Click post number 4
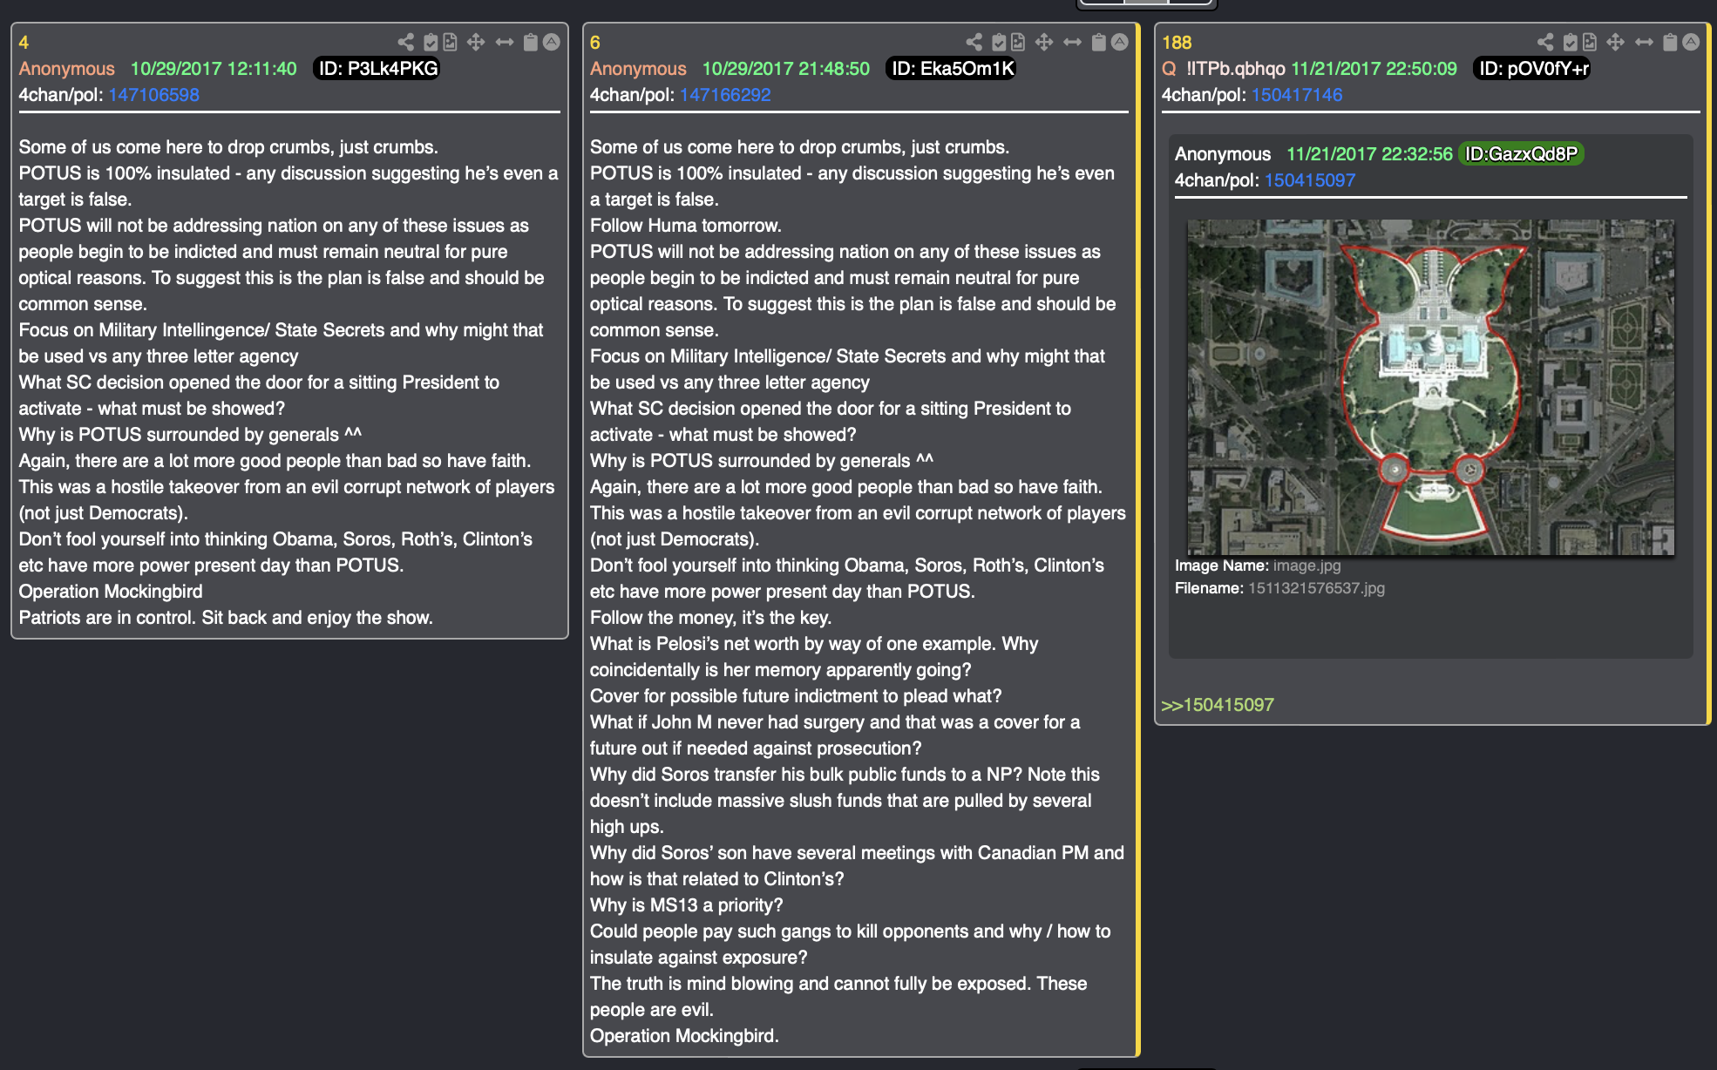The image size is (1717, 1070). (24, 43)
